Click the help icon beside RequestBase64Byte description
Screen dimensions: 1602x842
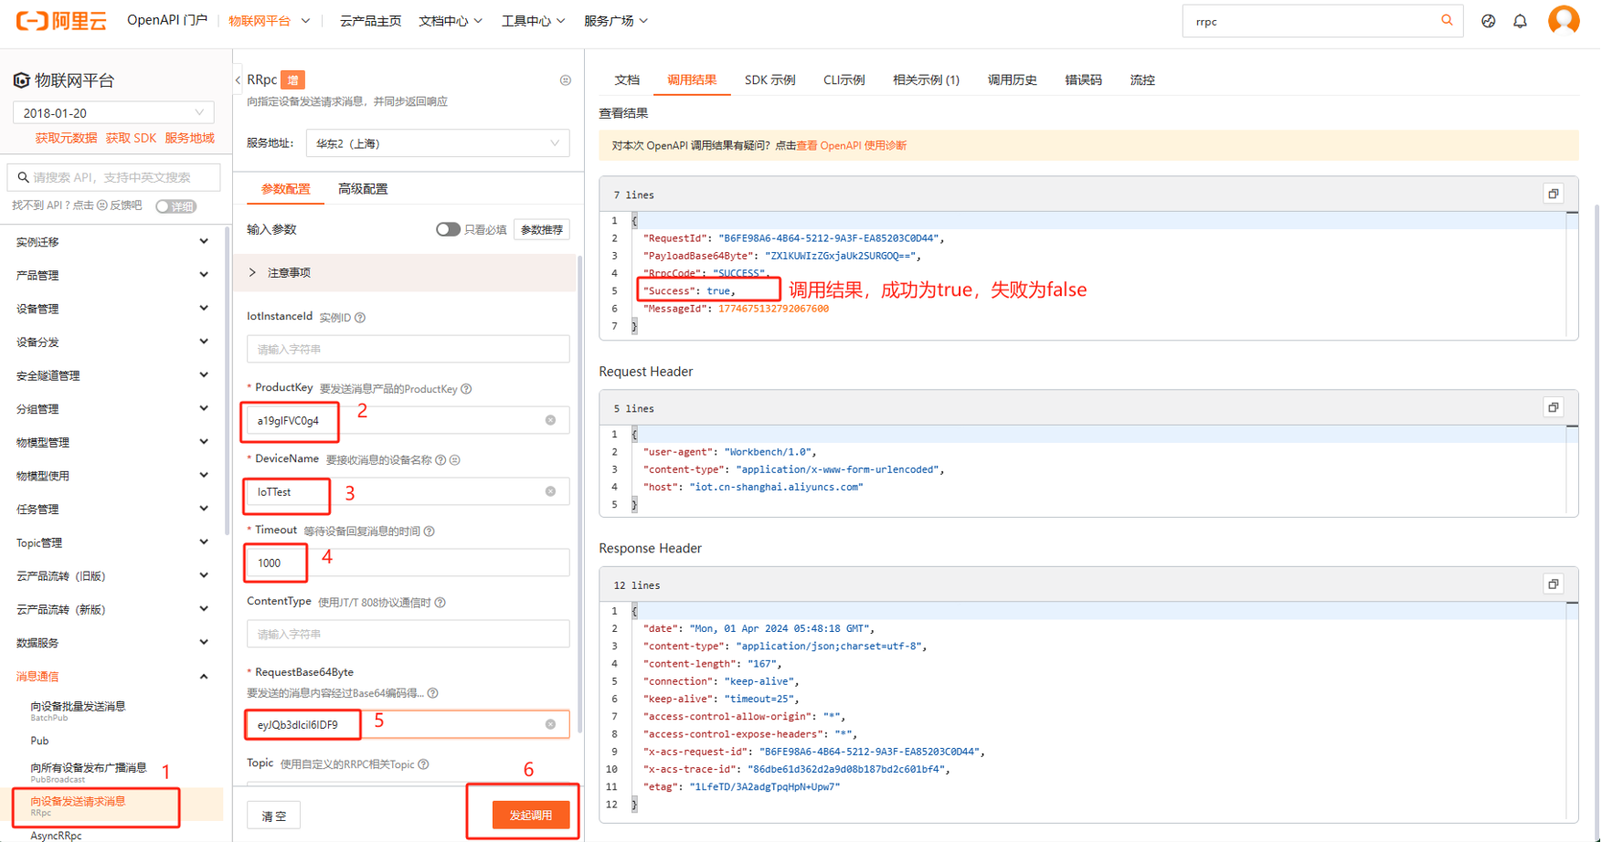pos(432,693)
